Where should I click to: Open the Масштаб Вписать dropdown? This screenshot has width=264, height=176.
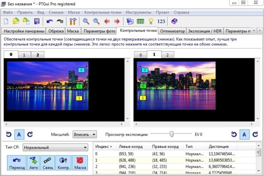pyautogui.click(x=85, y=134)
